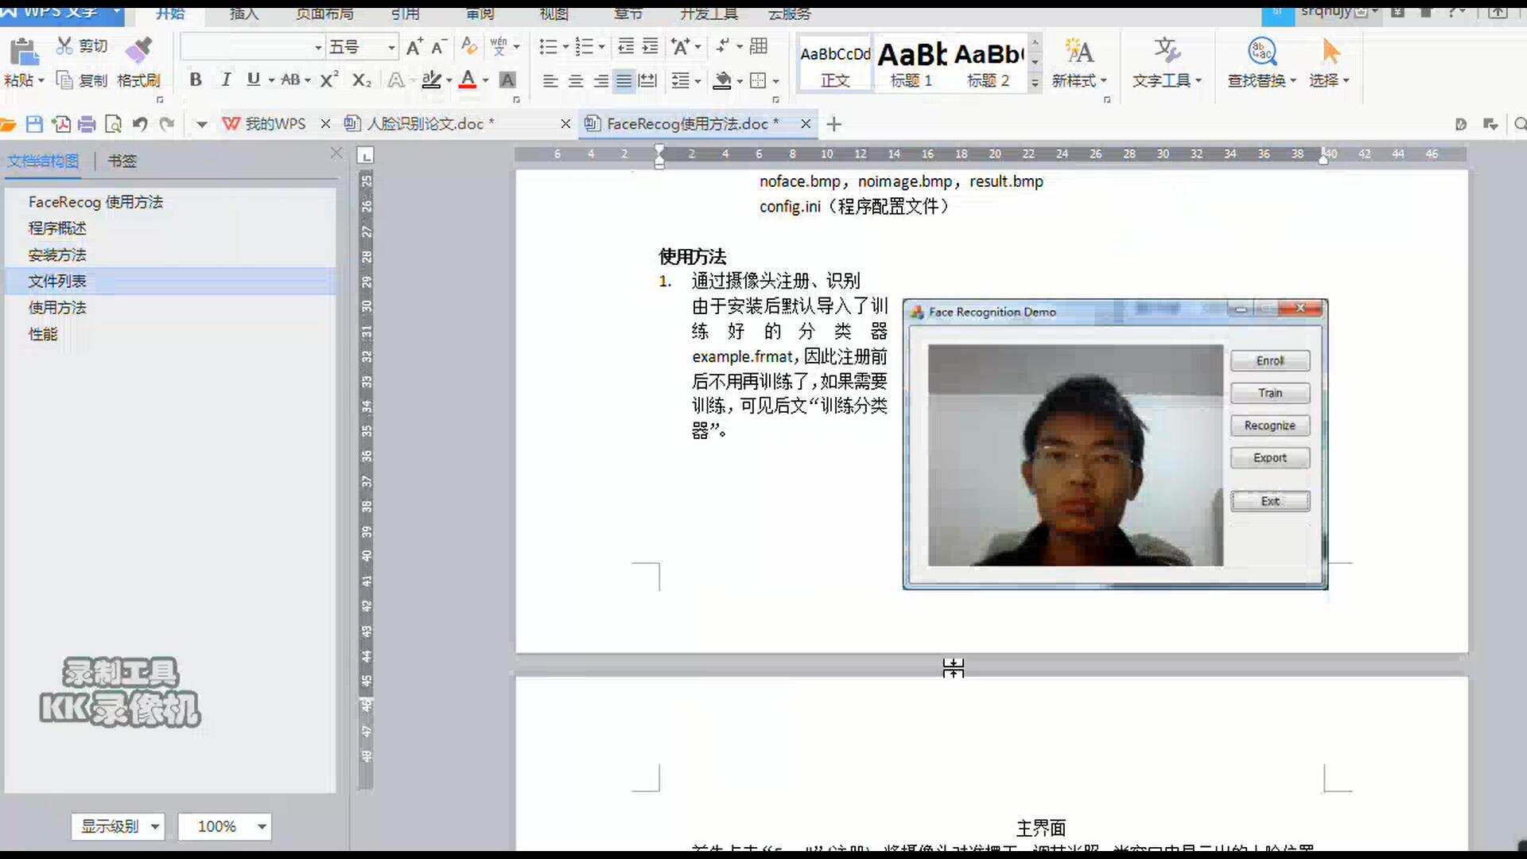1527x859 pixels.
Task: Select the Format Painter (格式刷) brush
Action: point(139,50)
